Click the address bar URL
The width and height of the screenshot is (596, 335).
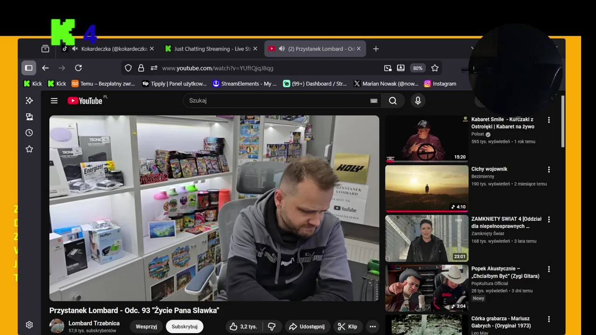[218, 68]
